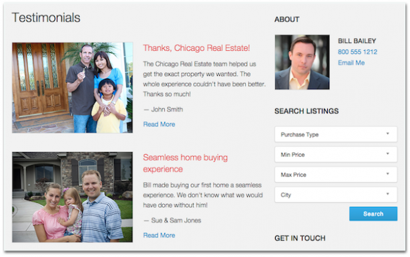The width and height of the screenshot is (410, 257).
Task: Click the Chicago Real Estate team testimonial paragraph
Action: [204, 79]
